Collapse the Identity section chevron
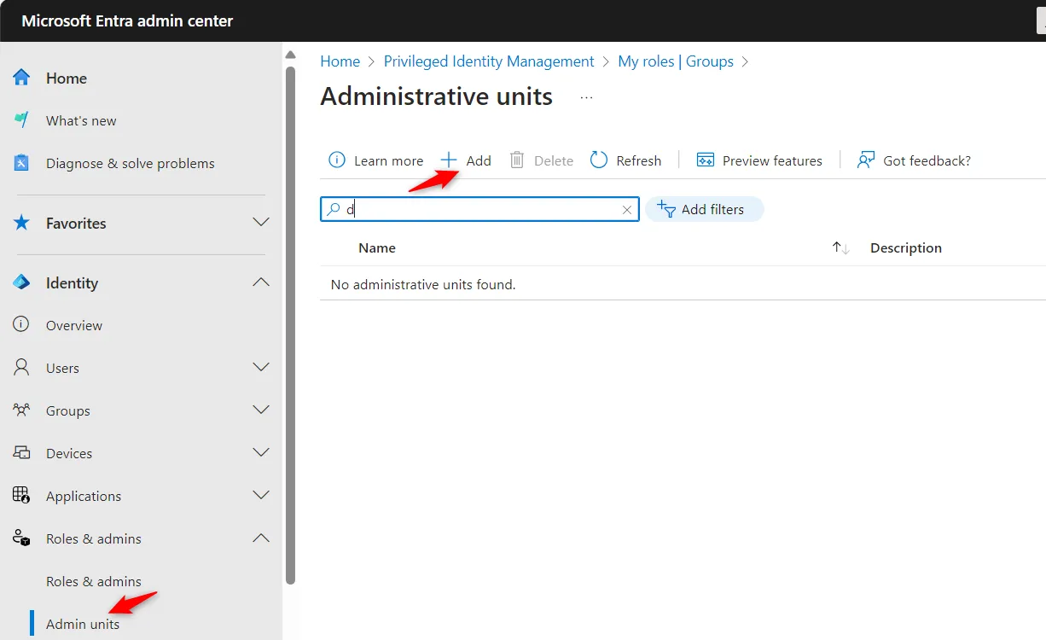 261,282
